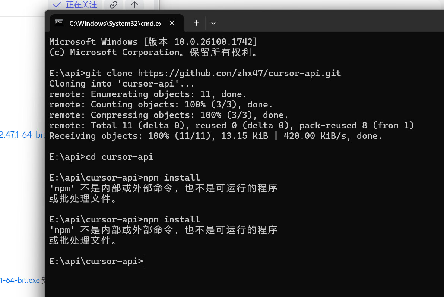Image resolution: width=444 pixels, height=297 pixels.
Task: Select the C:\Windows\System32\cmd.exe tab title
Action: pyautogui.click(x=115, y=23)
